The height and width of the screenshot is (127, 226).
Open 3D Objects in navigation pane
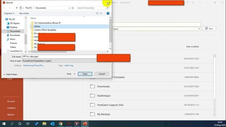pyautogui.click(x=15, y=23)
